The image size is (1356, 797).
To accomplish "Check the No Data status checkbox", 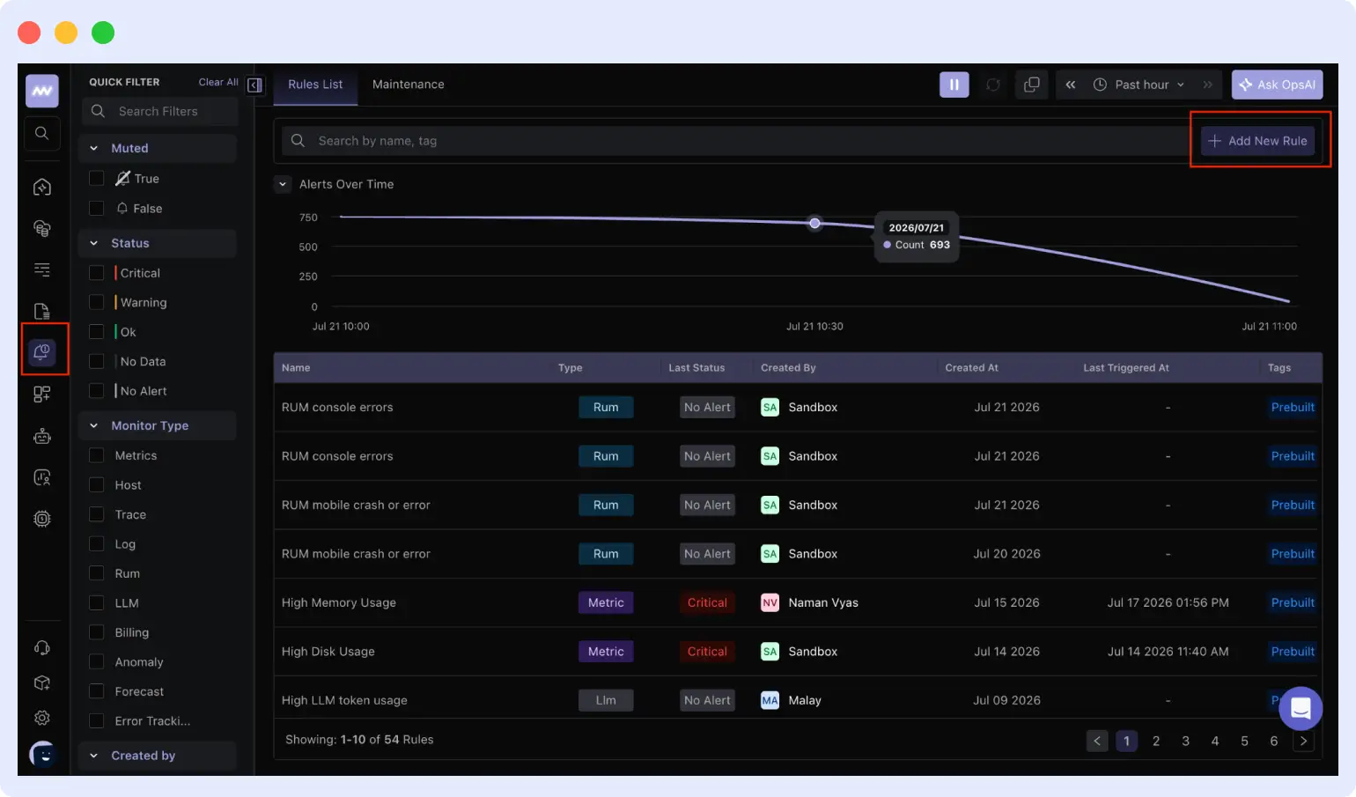I will (97, 361).
